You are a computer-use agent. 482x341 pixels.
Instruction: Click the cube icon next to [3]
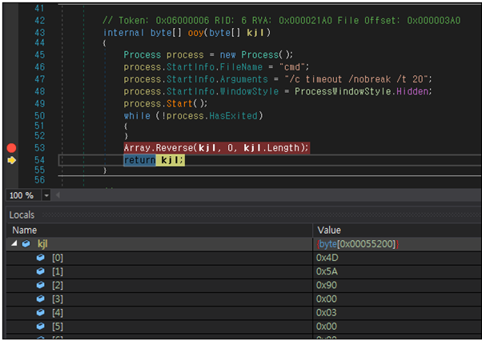[41, 299]
